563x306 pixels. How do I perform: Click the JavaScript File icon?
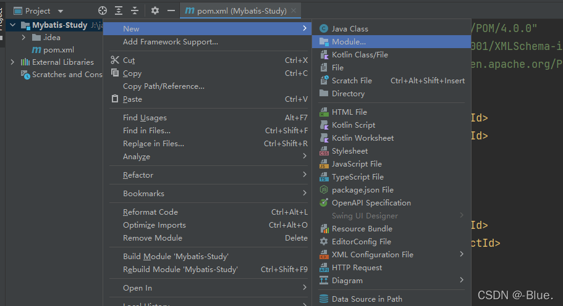click(324, 164)
